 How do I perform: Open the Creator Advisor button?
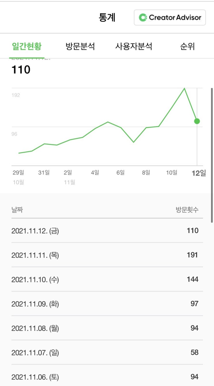coord(170,18)
